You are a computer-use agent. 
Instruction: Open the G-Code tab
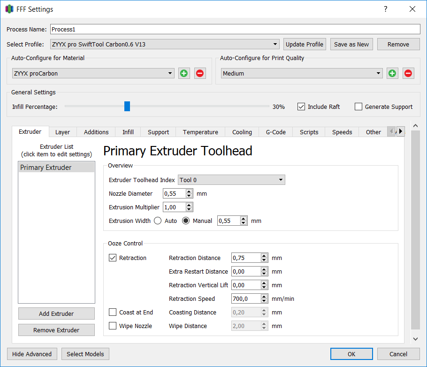(275, 132)
